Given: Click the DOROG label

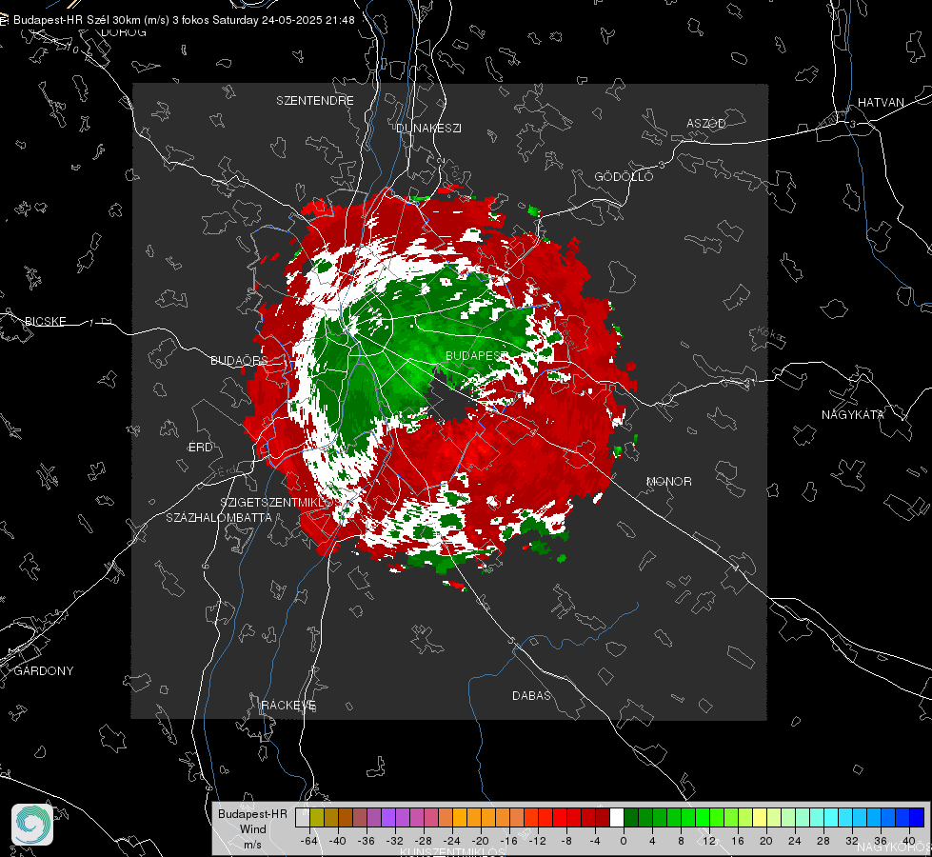Looking at the screenshot, I should (x=124, y=32).
